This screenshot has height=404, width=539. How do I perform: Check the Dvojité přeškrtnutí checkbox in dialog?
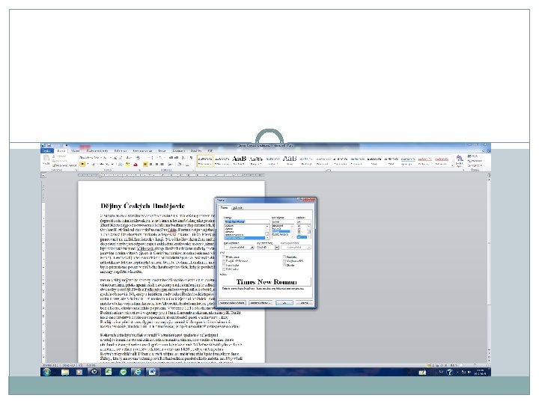(224, 261)
